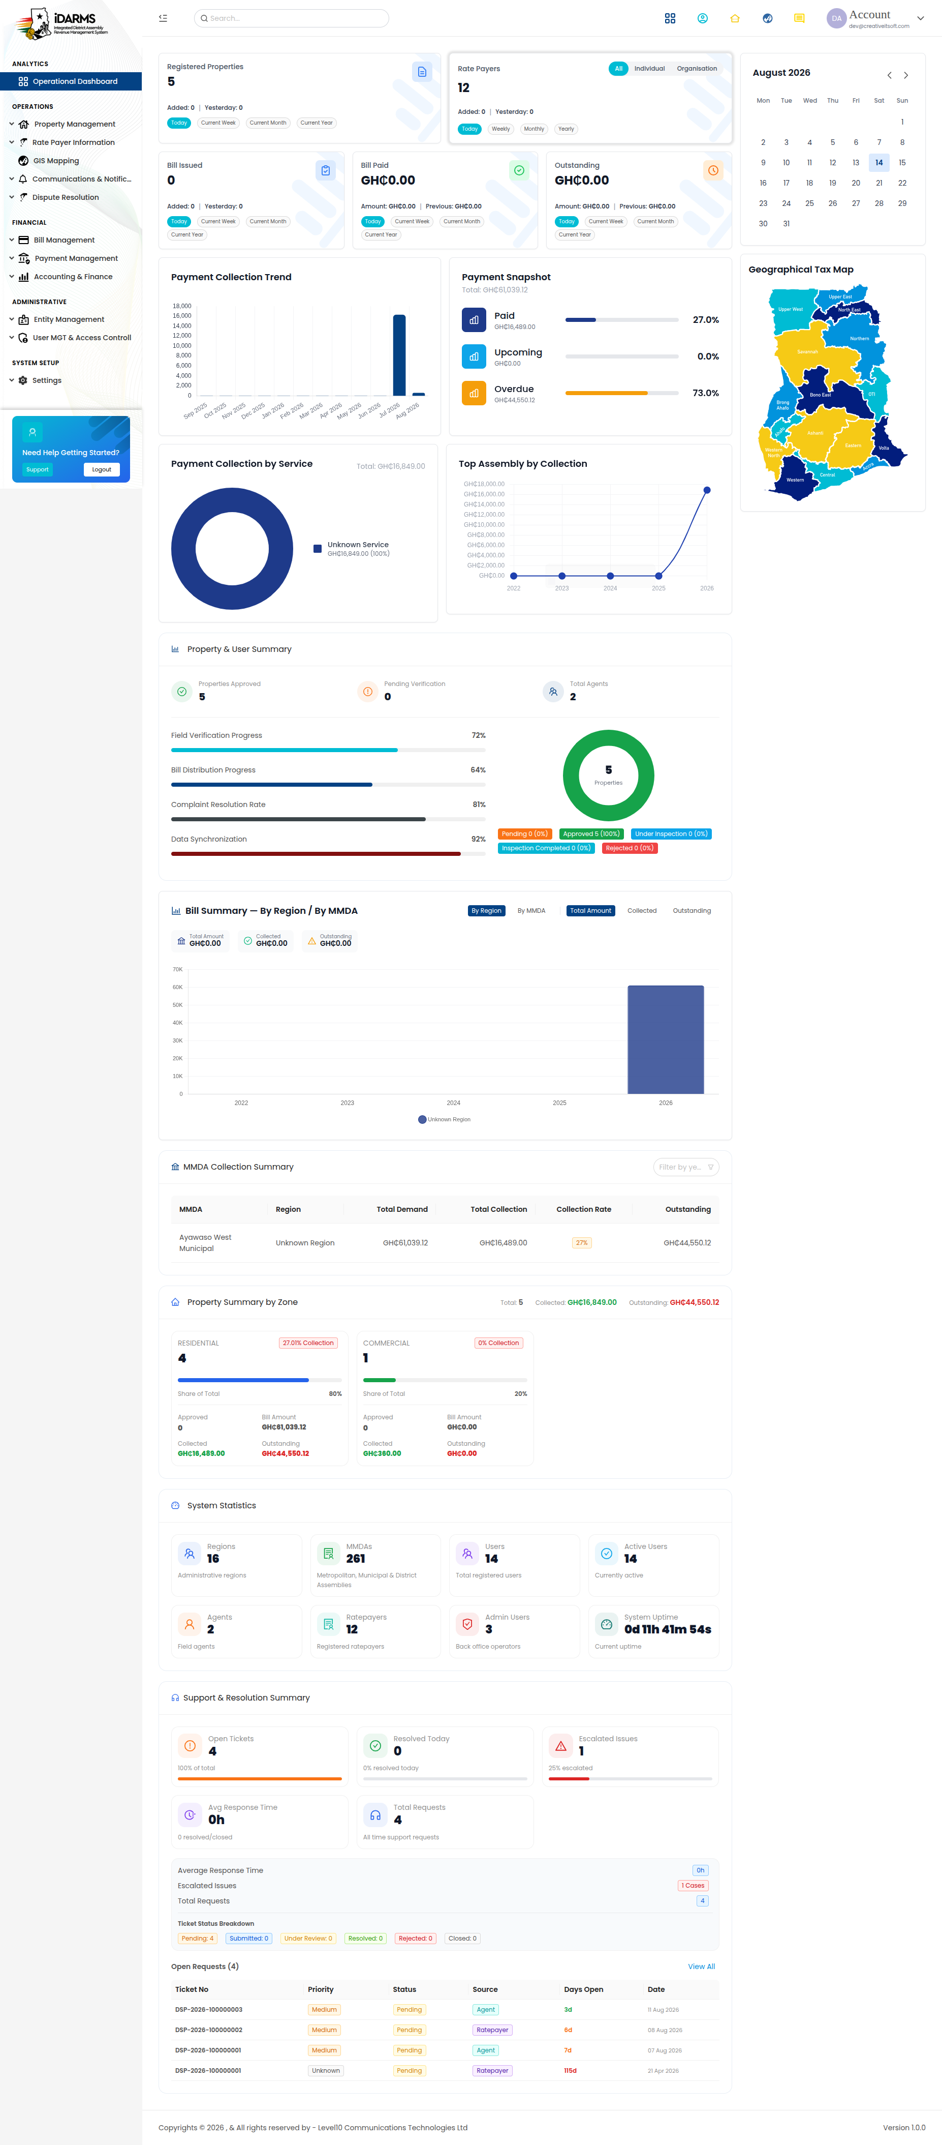Open the Operational Dashboard menu item
This screenshot has height=2145, width=942.
coord(71,81)
